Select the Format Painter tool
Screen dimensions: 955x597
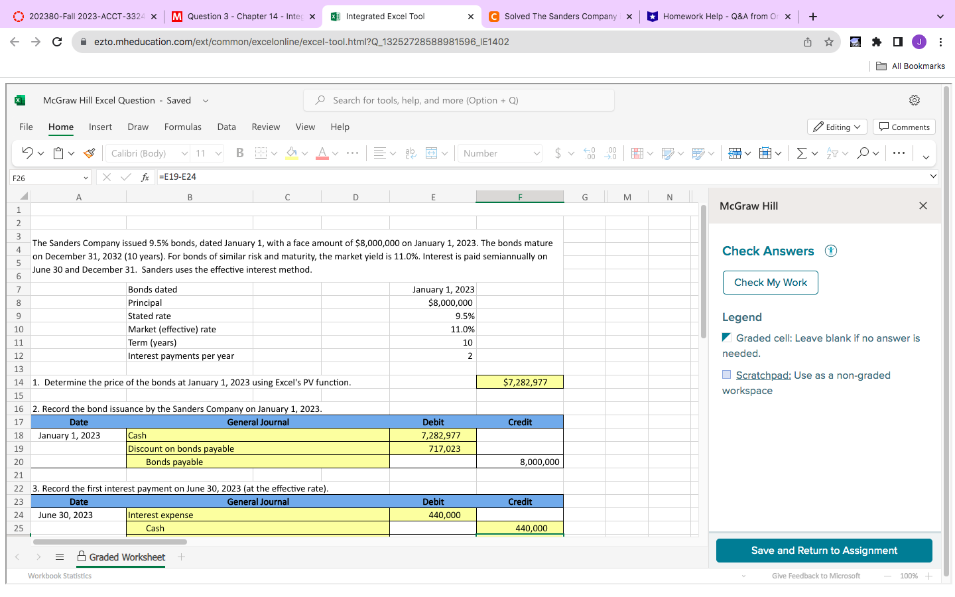pos(89,153)
